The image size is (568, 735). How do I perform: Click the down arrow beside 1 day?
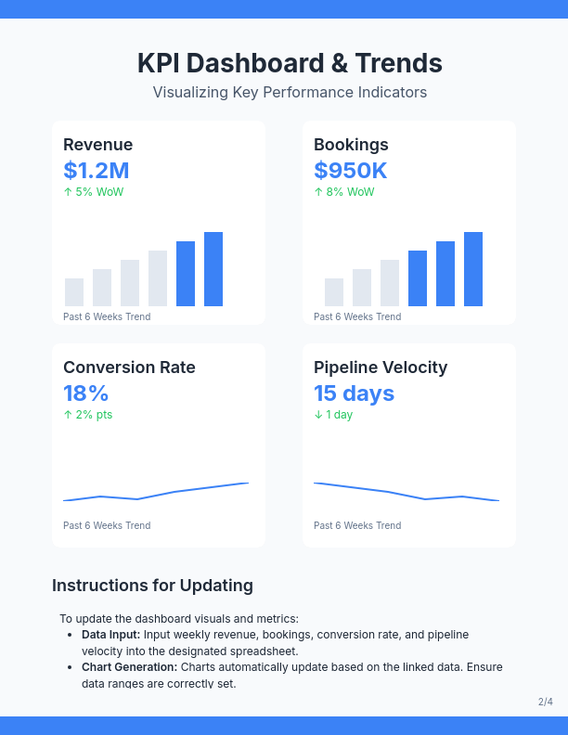click(x=318, y=415)
